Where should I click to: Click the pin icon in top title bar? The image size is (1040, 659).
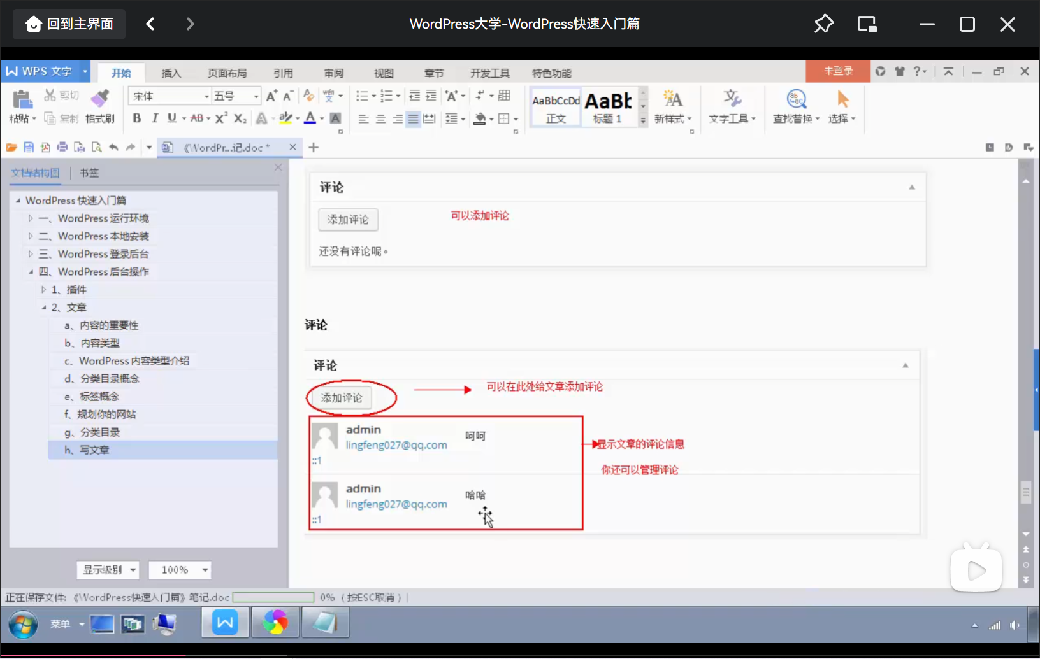click(x=823, y=24)
